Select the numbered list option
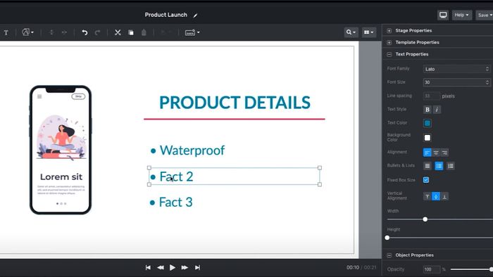Viewport: 493px width, 277px height. coord(451,166)
